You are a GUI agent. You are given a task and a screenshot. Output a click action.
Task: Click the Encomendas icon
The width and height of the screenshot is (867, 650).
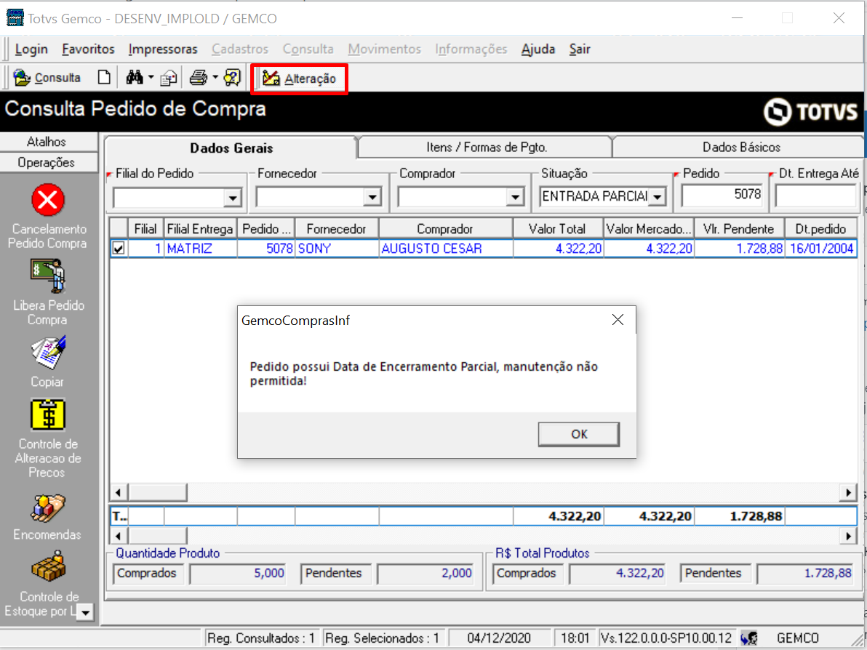tap(48, 508)
